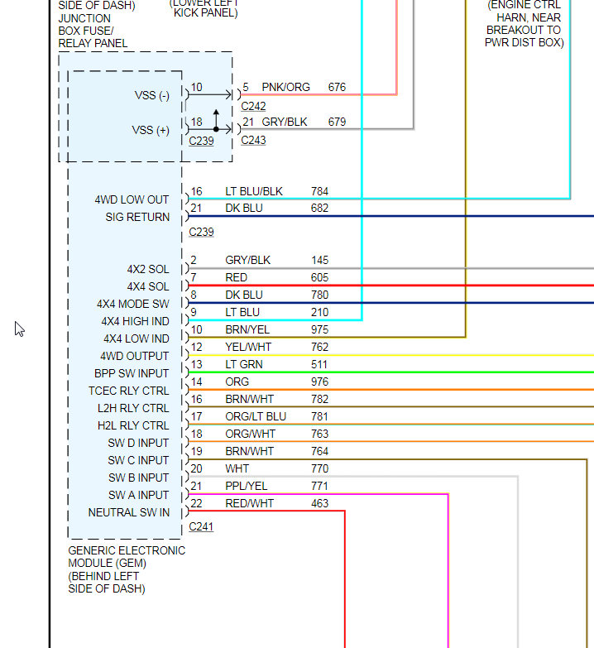Image resolution: width=594 pixels, height=648 pixels.
Task: Click the 4X4 HIGH IND label
Action: 135,321
